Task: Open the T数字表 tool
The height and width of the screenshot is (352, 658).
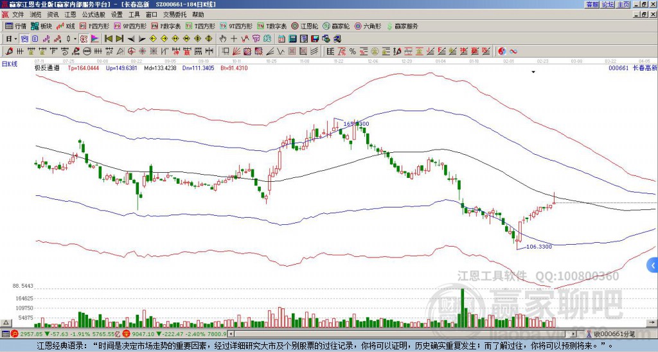Action: point(272,26)
